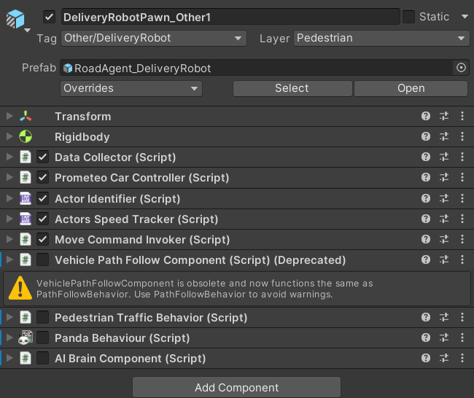The height and width of the screenshot is (398, 474).
Task: Open presets for Data Collector script
Action: click(x=444, y=157)
